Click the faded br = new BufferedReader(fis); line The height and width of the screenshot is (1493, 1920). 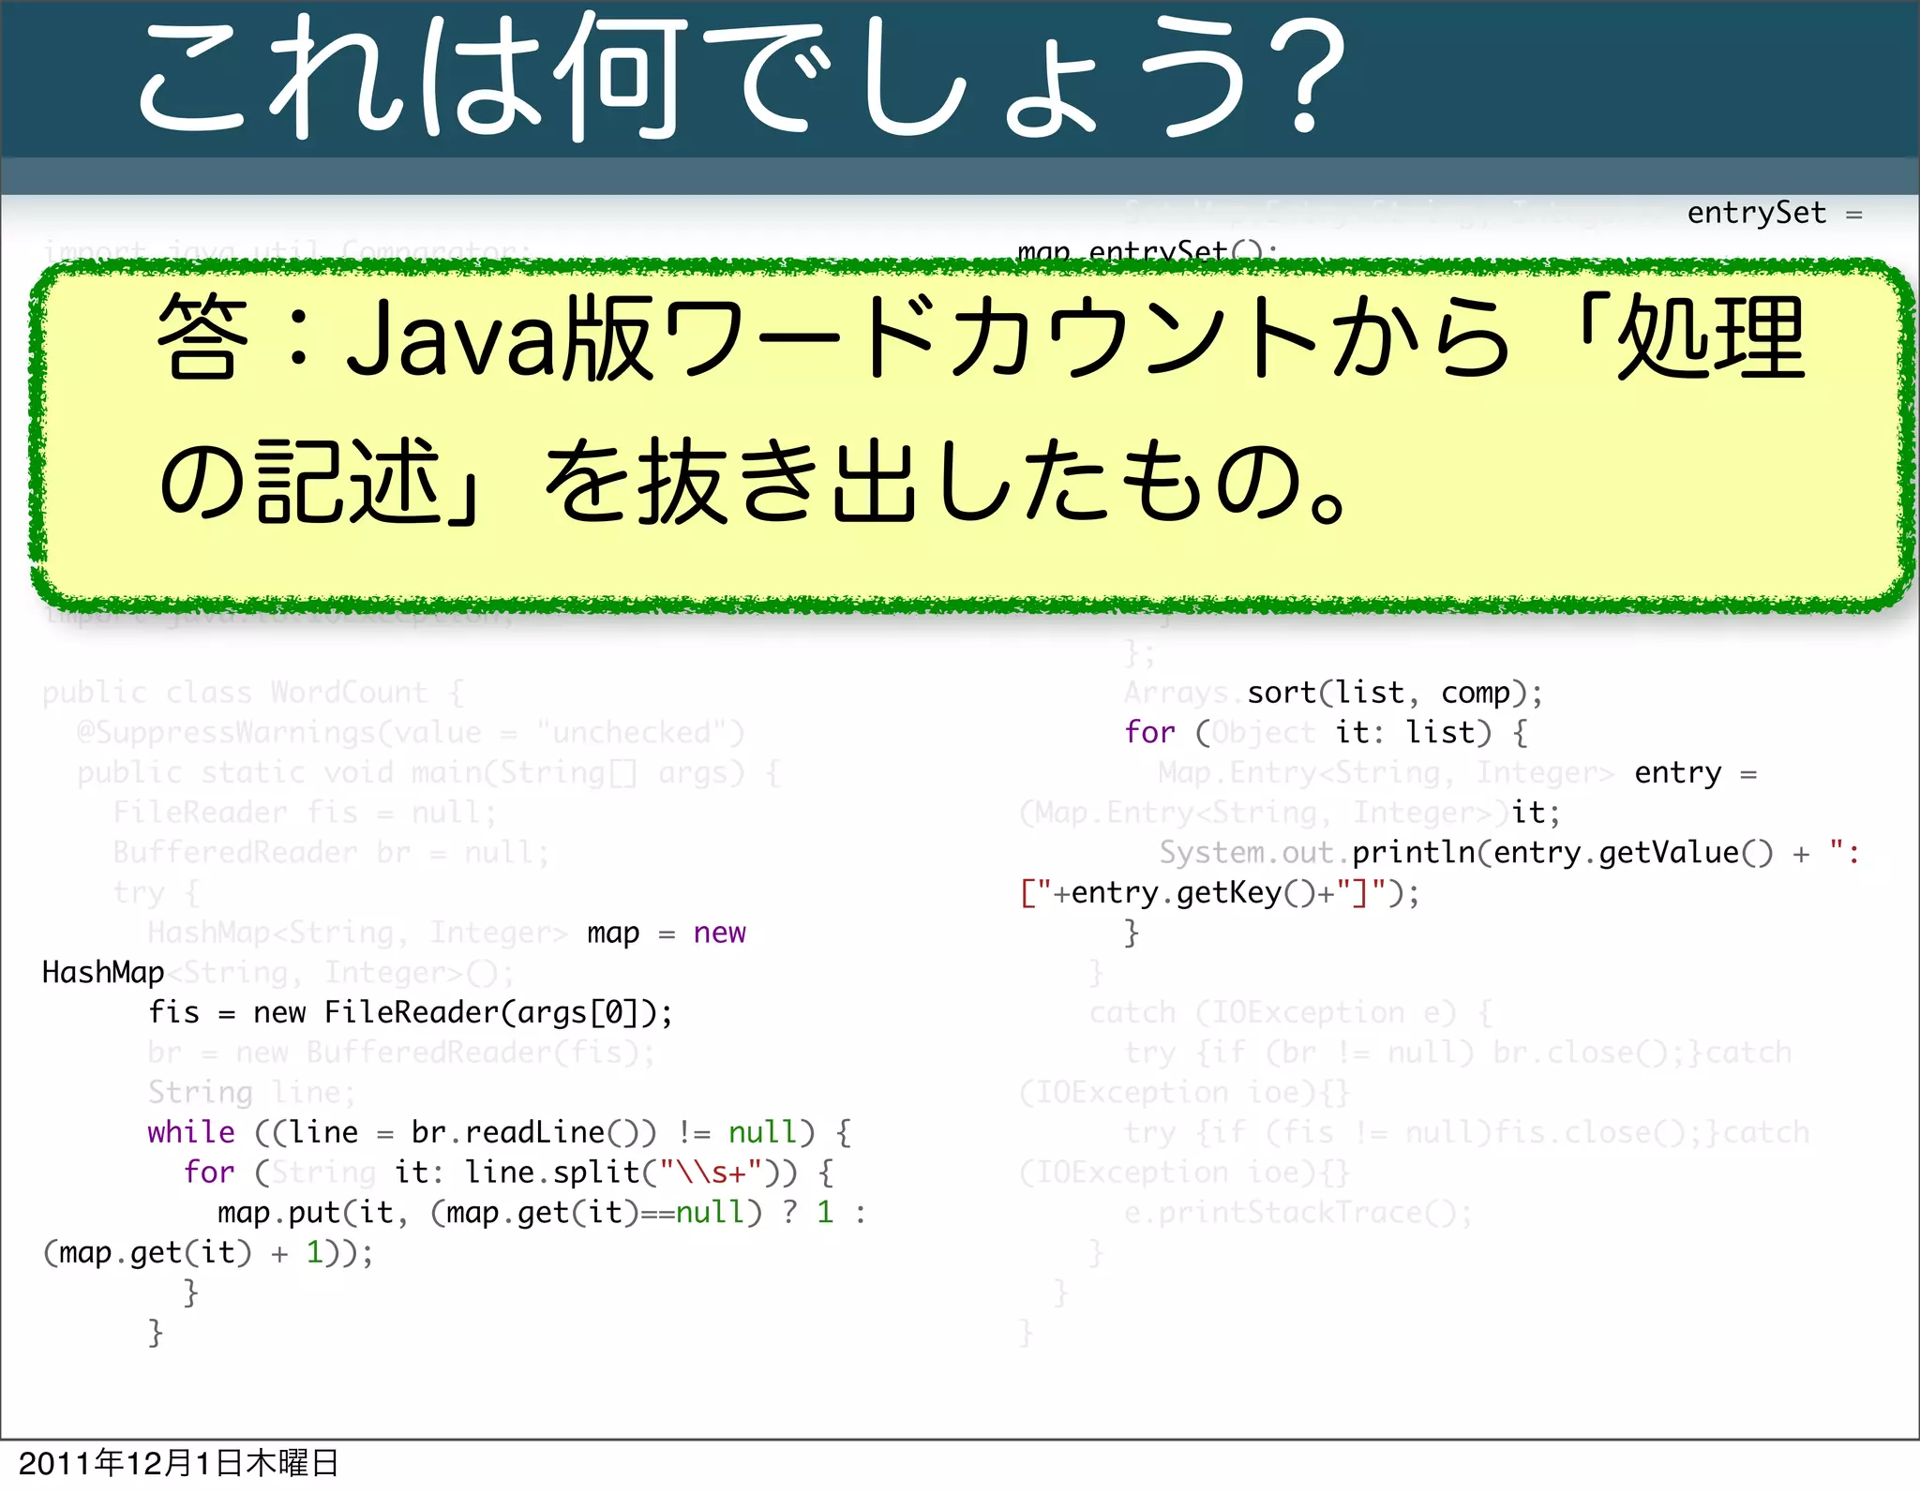[401, 1053]
